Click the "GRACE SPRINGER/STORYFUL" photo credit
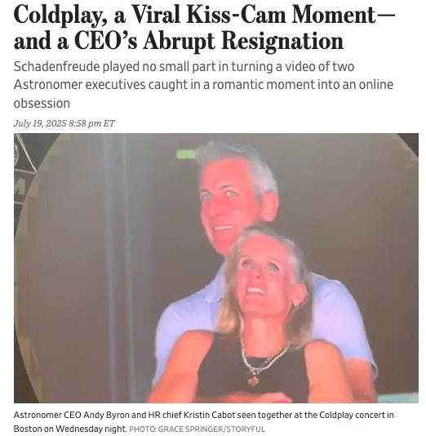Screen dimensions: 426x436 click(x=211, y=429)
